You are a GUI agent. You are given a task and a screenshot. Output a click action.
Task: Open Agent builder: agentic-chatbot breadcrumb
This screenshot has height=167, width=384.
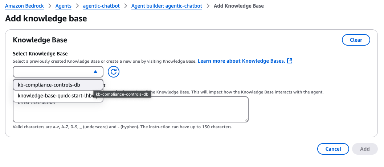167,6
